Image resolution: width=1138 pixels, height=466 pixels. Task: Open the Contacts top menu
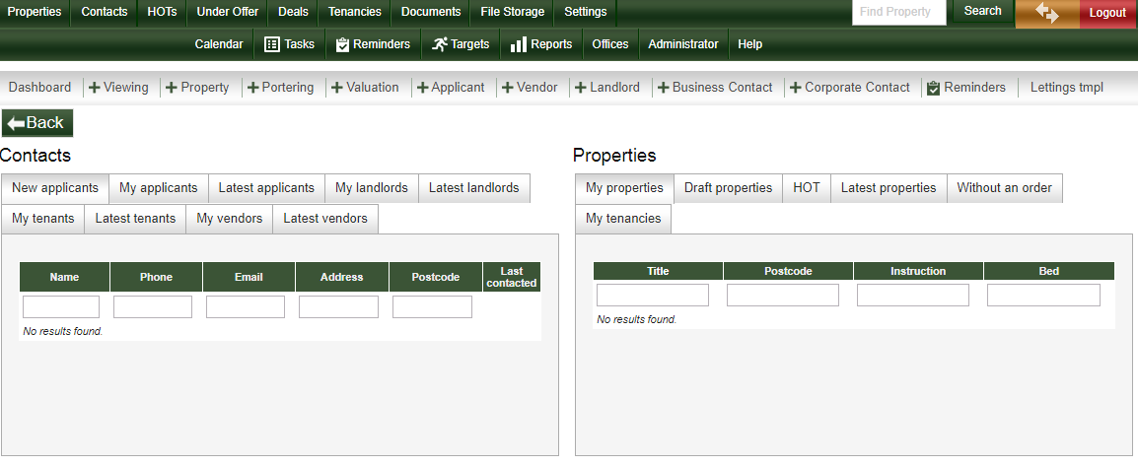click(x=105, y=13)
